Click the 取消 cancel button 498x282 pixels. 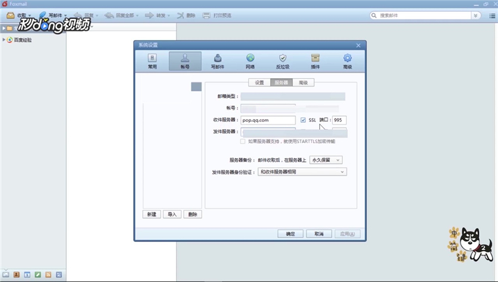319,234
